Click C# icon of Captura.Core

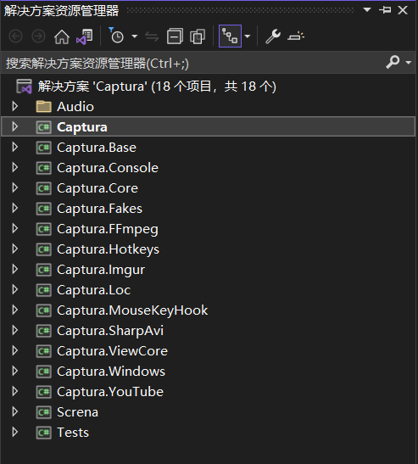43,188
